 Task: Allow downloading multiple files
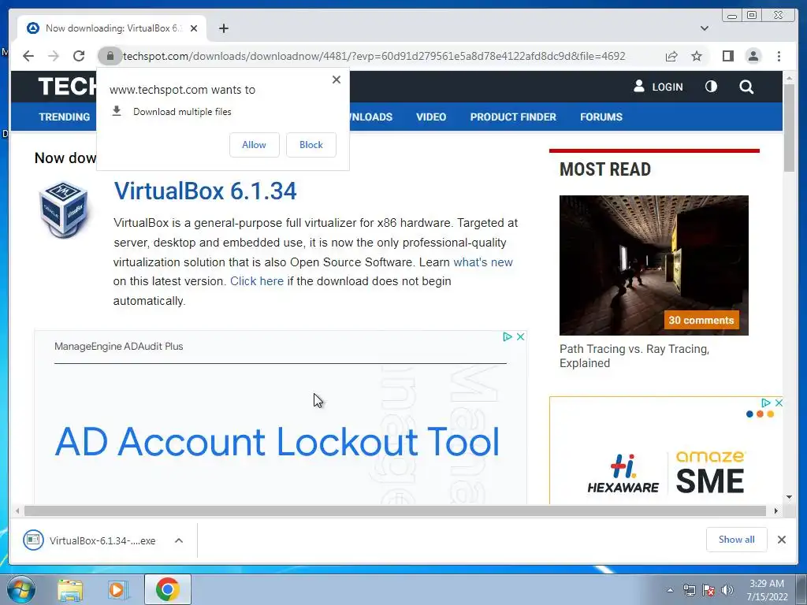coord(255,145)
